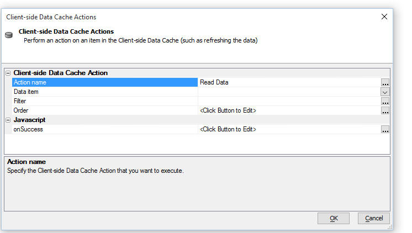Select the Action name property row
The image size is (412, 233).
pos(105,82)
